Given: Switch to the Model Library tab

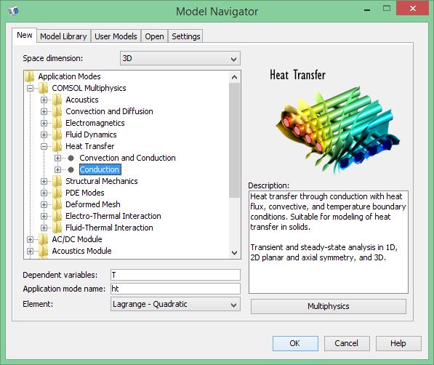Looking at the screenshot, I should click(x=63, y=36).
